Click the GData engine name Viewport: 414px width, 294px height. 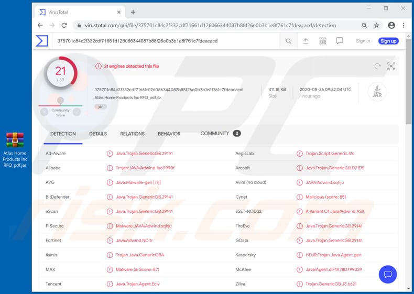click(242, 241)
